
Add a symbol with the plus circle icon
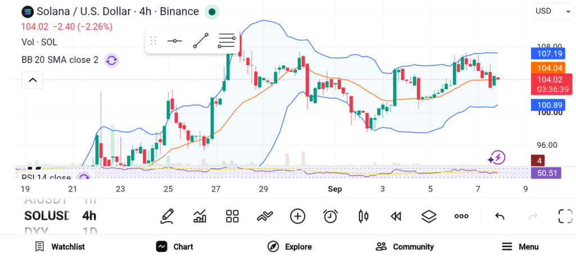(298, 216)
